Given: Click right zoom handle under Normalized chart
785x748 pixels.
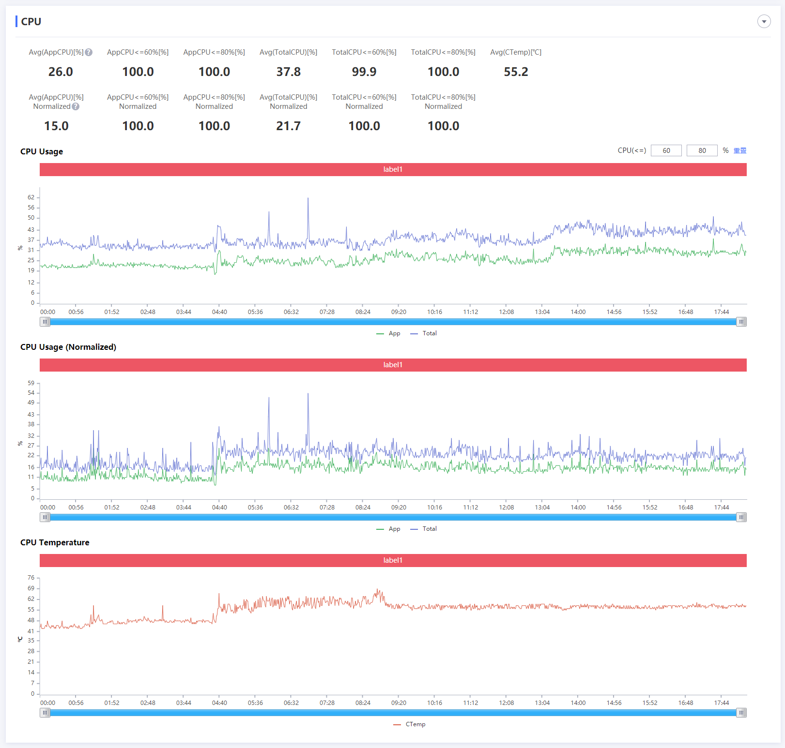Looking at the screenshot, I should 741,517.
